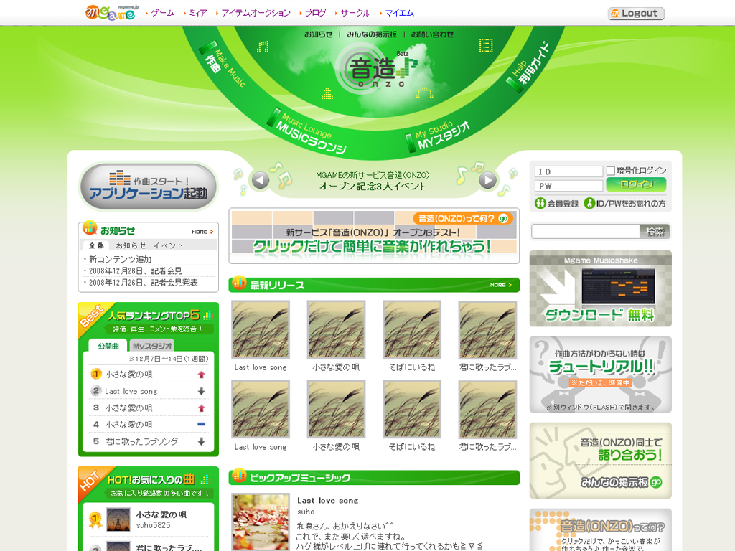The height and width of the screenshot is (551, 735).
Task: Open the ミィア menu link
Action: pyautogui.click(x=198, y=13)
